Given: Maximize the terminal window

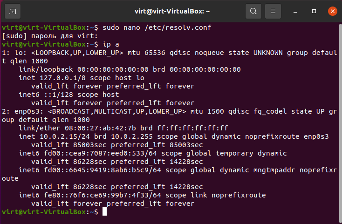Looking at the screenshot, I should (314, 11).
